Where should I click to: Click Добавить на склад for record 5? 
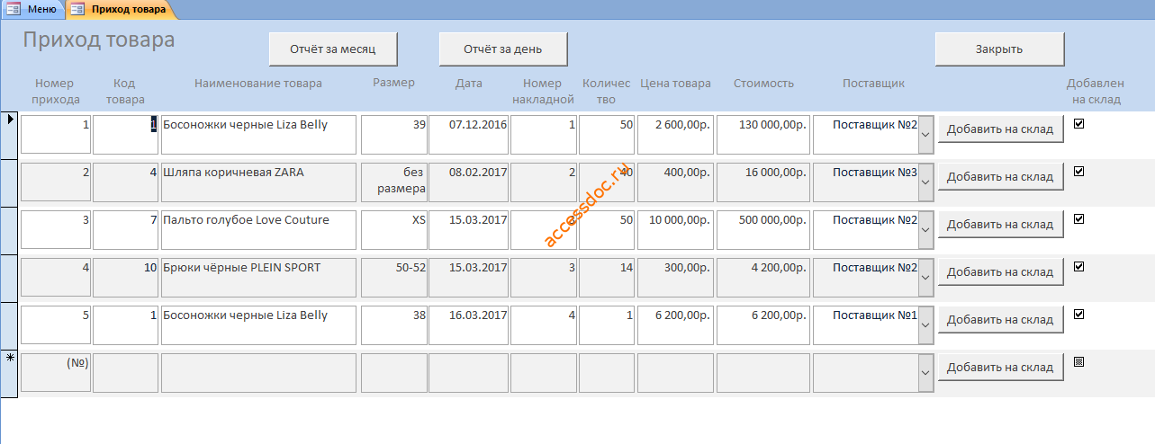(1000, 319)
